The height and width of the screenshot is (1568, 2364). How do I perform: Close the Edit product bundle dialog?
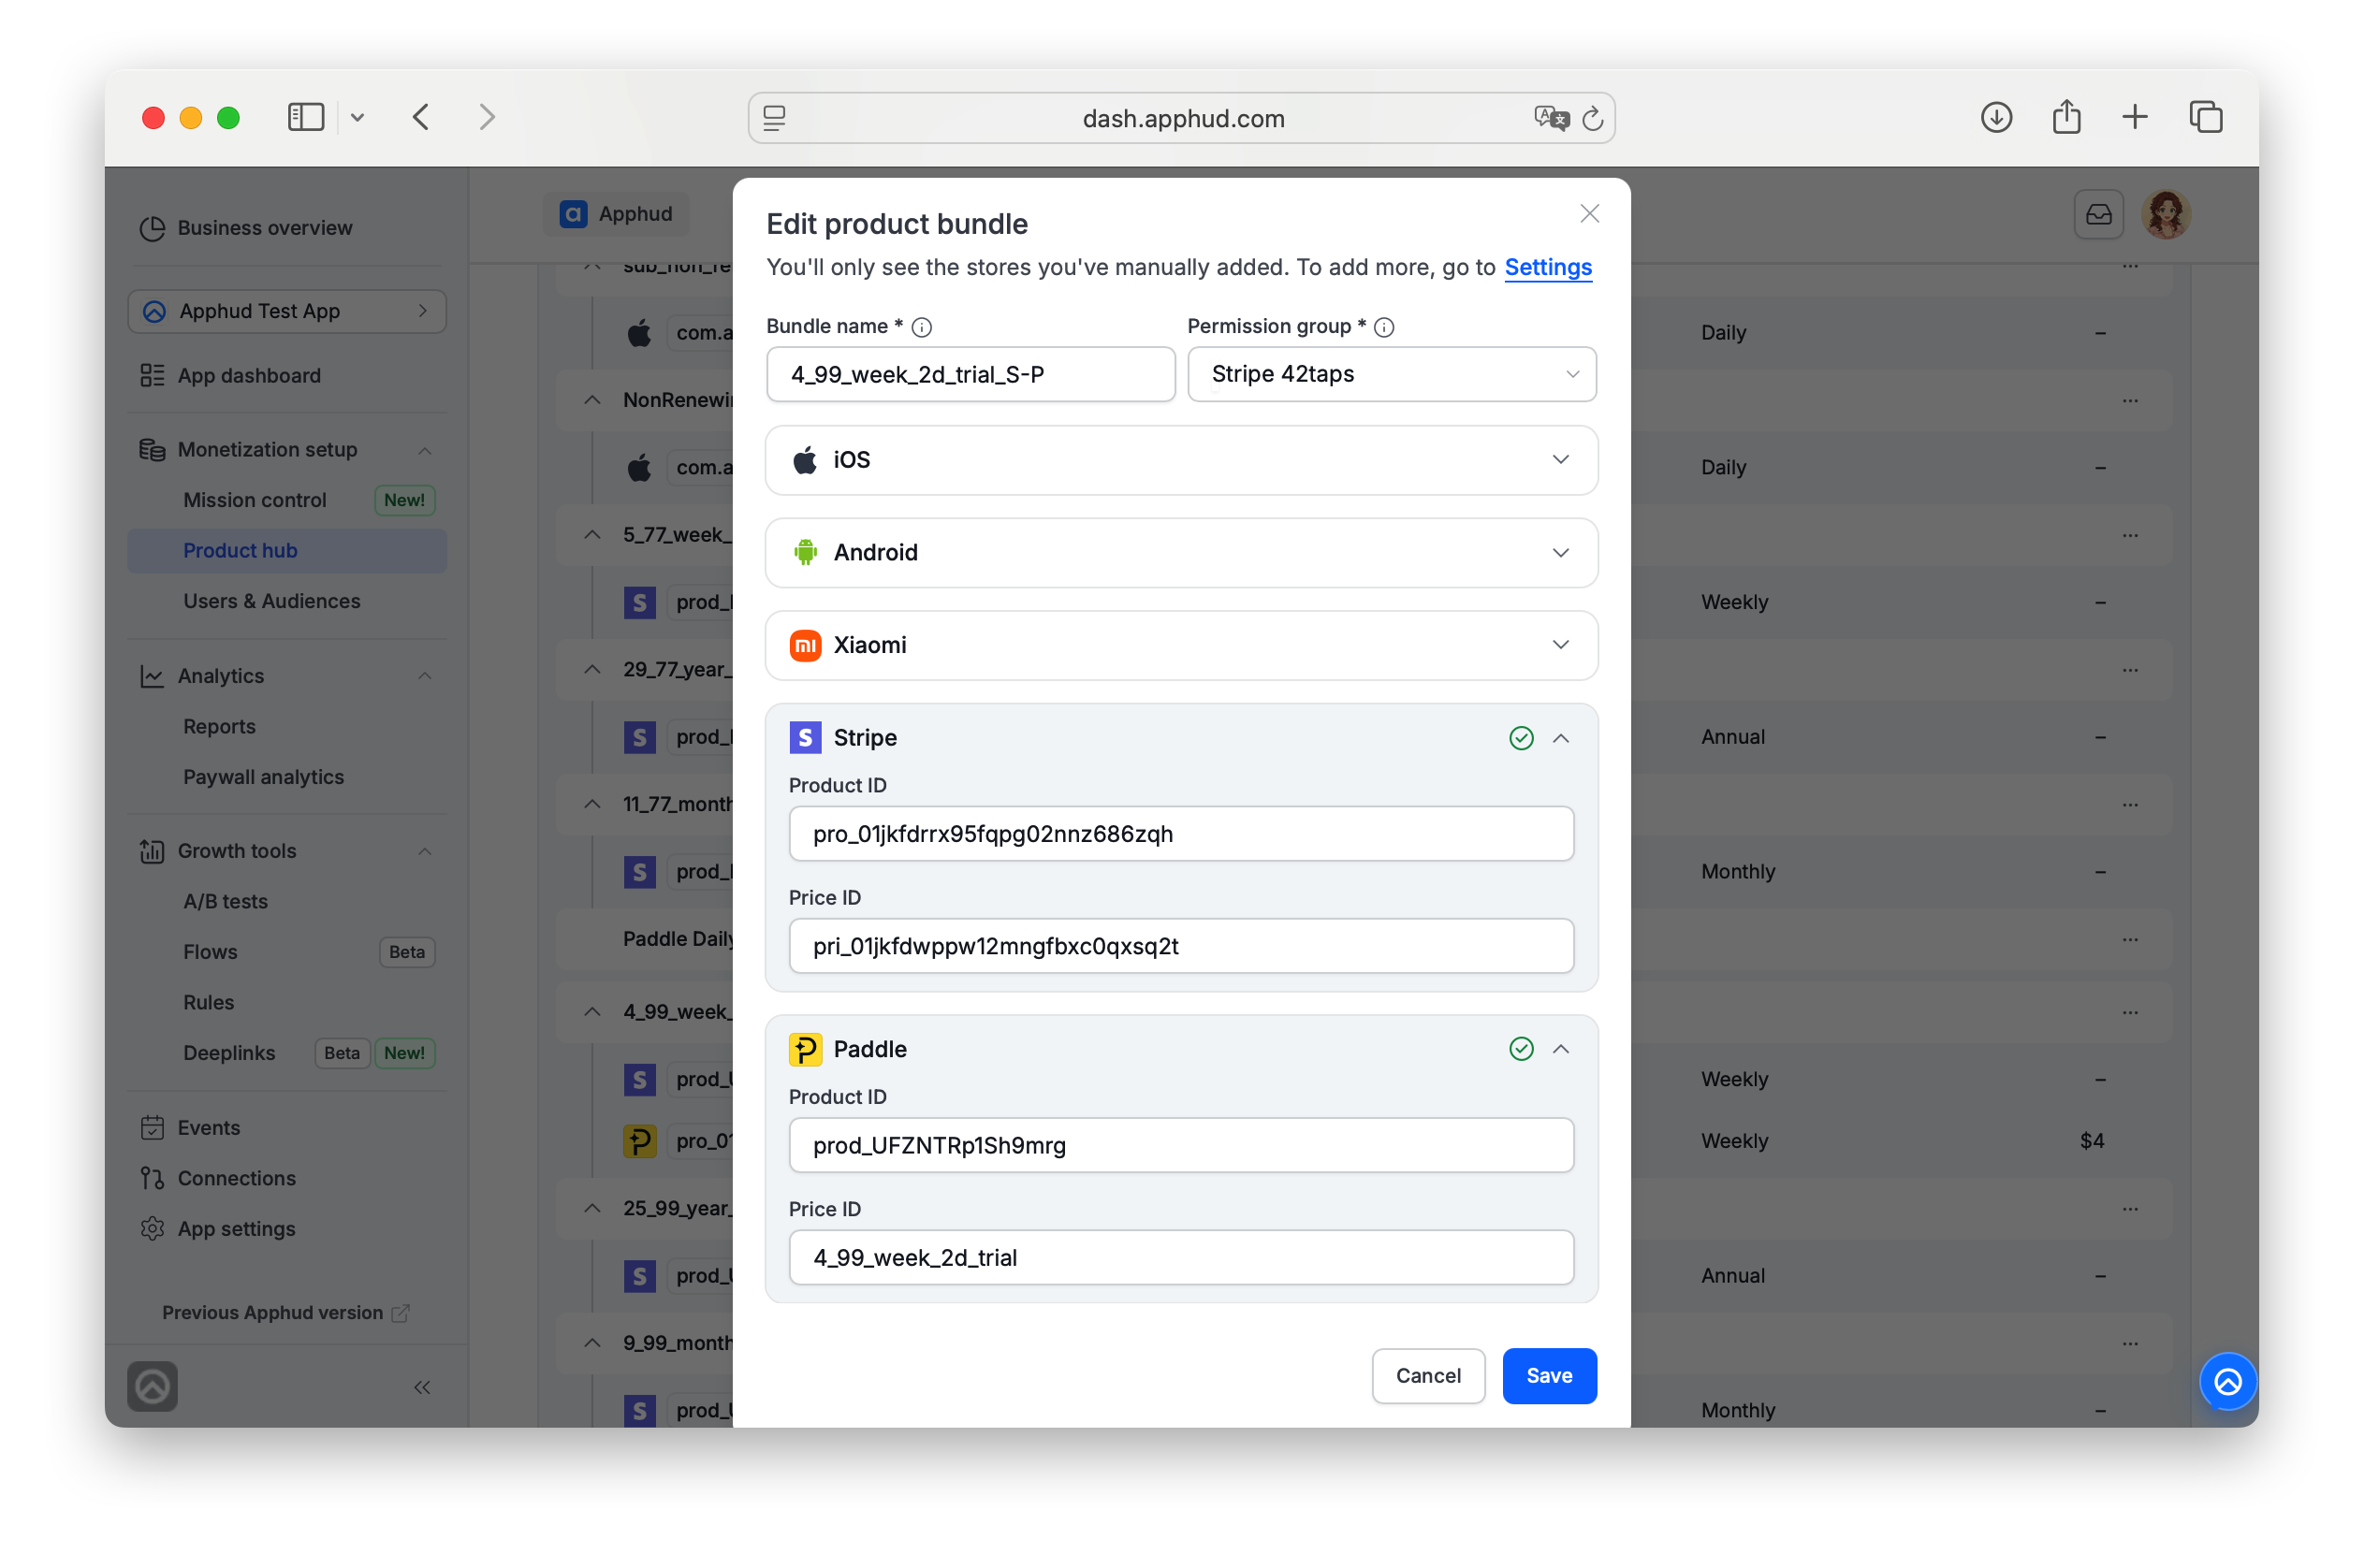[1589, 213]
